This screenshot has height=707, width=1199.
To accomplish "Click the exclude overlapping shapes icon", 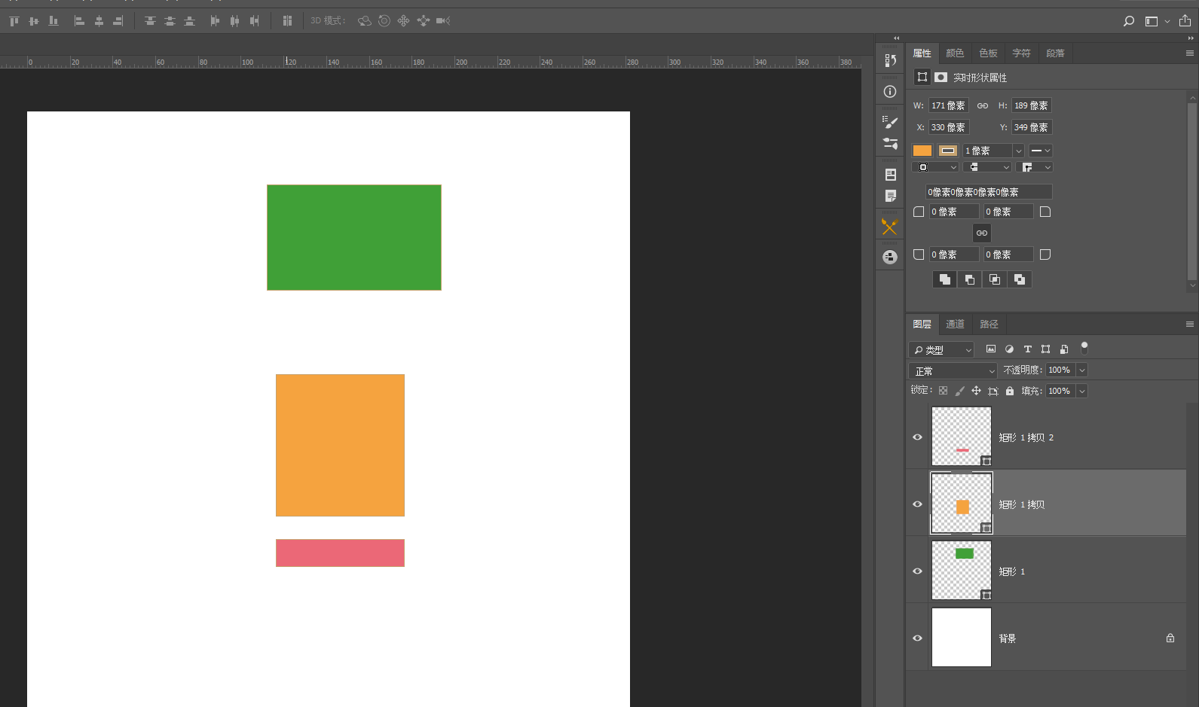I will click(x=1020, y=279).
